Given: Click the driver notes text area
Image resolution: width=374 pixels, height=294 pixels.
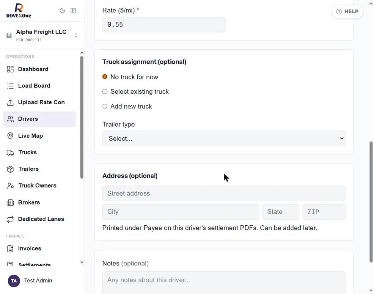Looking at the screenshot, I should click(x=224, y=282).
